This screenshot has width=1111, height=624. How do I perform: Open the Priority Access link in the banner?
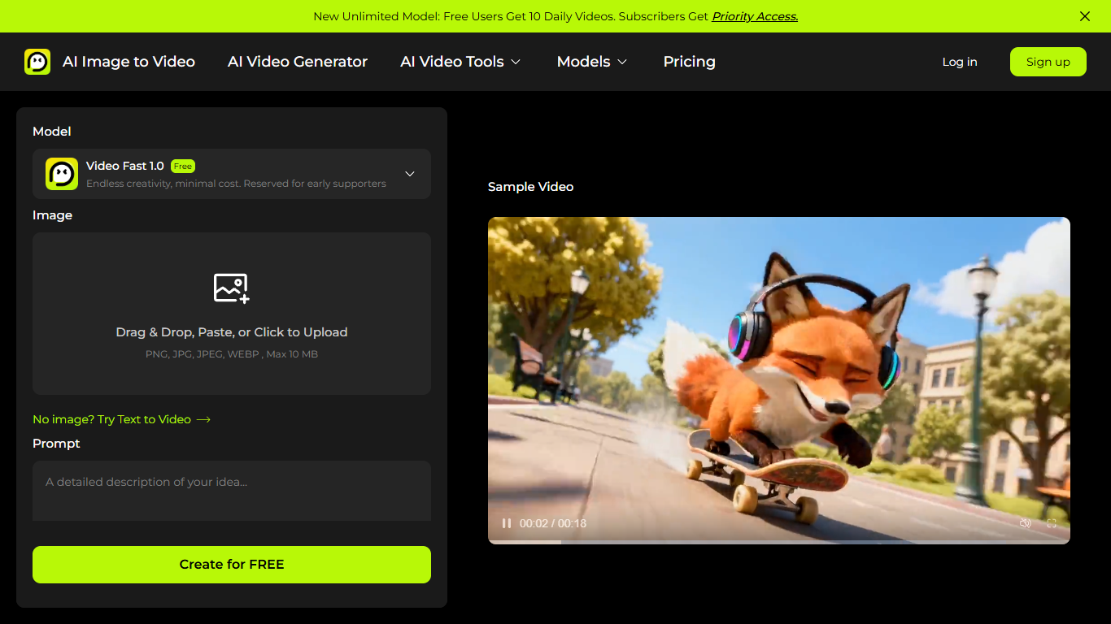(x=754, y=16)
